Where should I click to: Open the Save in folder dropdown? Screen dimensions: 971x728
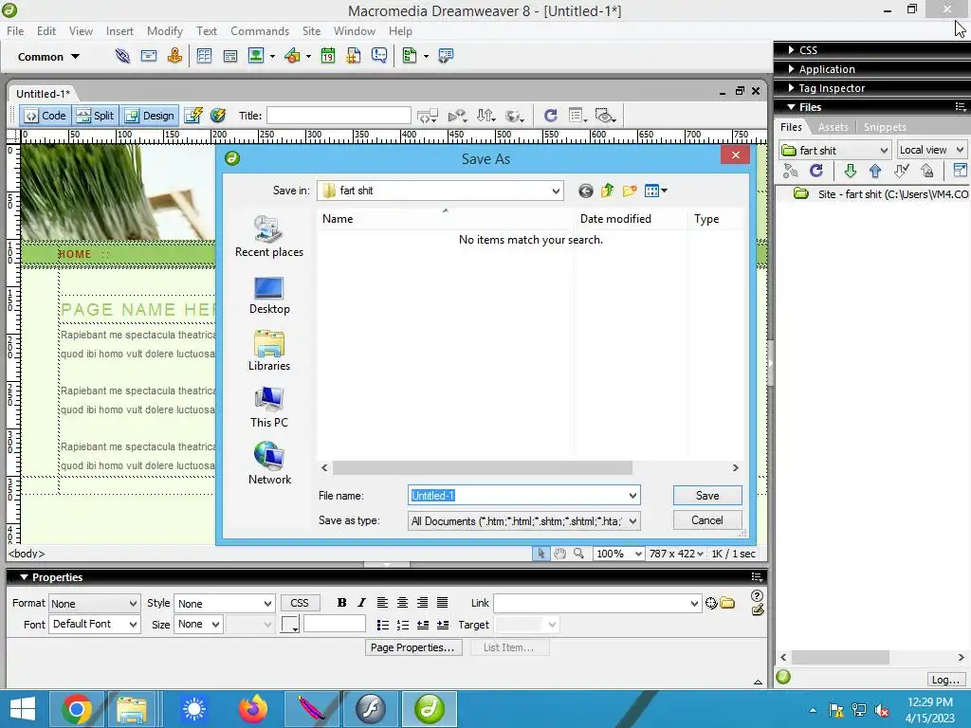pyautogui.click(x=556, y=191)
